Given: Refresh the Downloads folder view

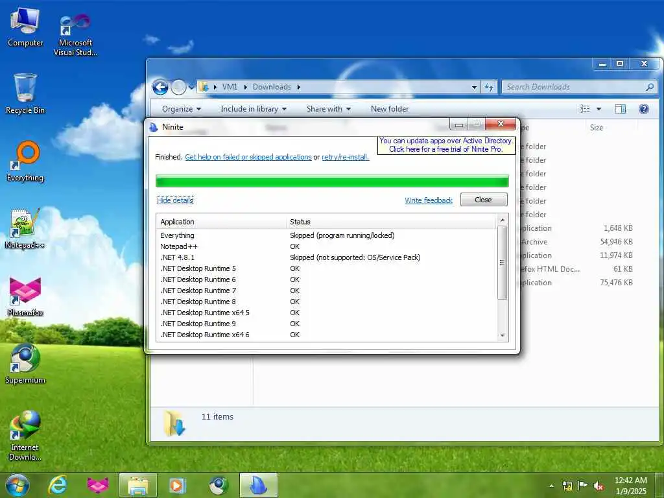Looking at the screenshot, I should point(489,88).
